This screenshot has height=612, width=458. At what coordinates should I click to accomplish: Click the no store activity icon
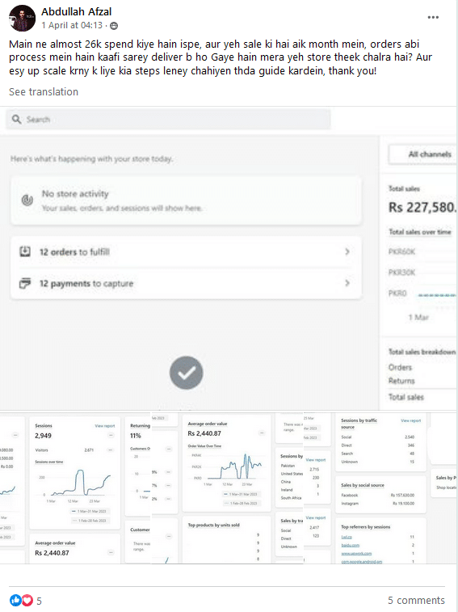click(27, 200)
